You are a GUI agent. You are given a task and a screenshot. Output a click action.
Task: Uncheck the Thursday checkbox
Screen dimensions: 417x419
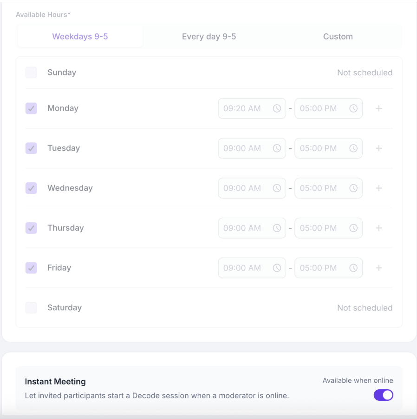point(31,228)
